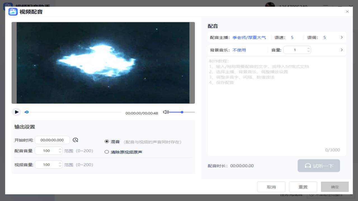The image size is (358, 201).
Task: Click the hamburger menu icon in title bar
Action: coord(326,6)
